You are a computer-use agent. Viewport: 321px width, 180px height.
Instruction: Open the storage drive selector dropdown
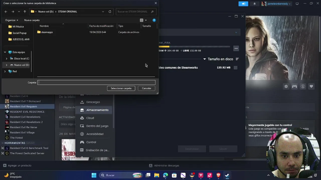[236, 32]
